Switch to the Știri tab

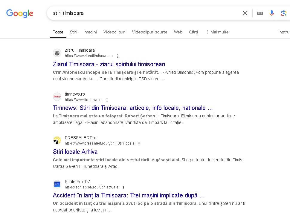(x=74, y=32)
